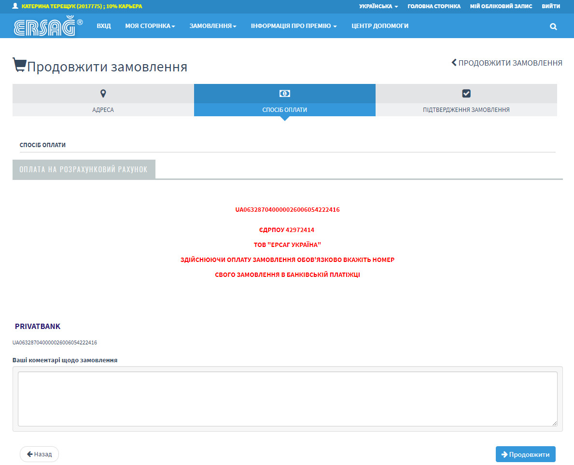Expand the Українська language dropdown

[378, 6]
